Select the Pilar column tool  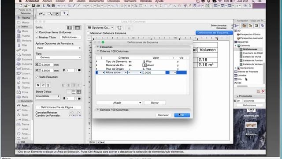24,45
